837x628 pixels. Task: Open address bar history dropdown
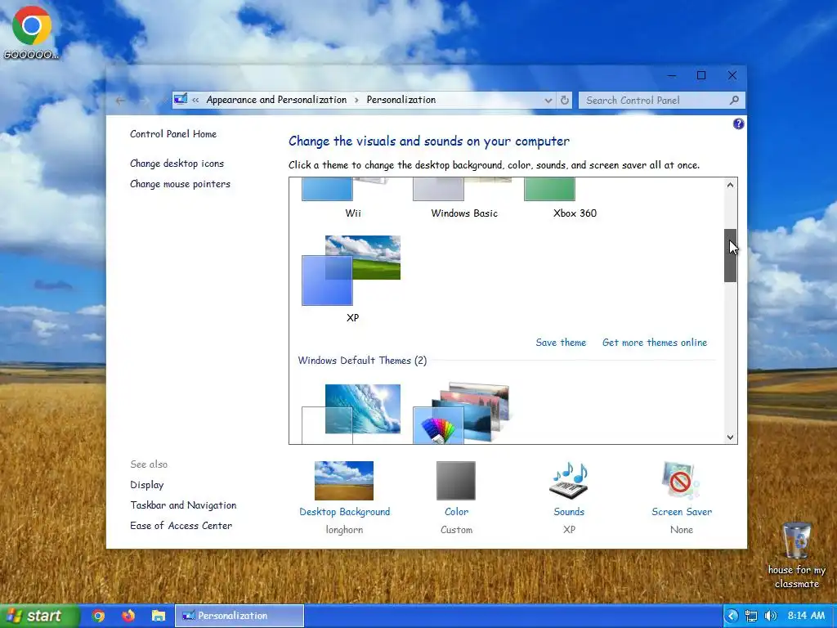click(x=548, y=101)
